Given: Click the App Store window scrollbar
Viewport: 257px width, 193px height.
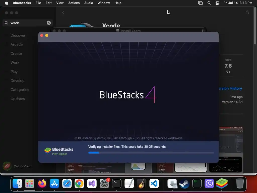Looking at the screenshot, I should point(255,26).
